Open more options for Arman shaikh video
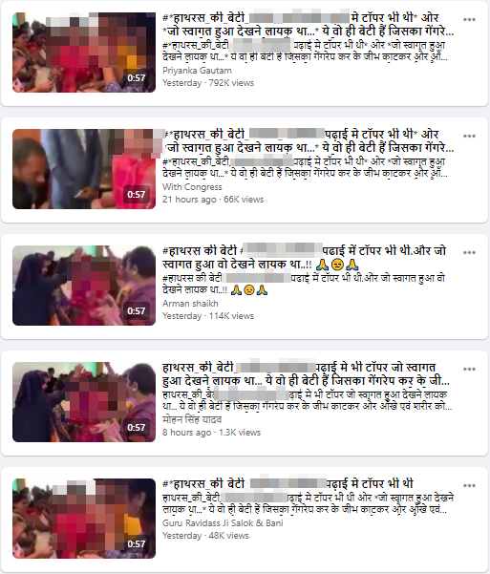Viewport: 490px width, 574px height. 469,252
